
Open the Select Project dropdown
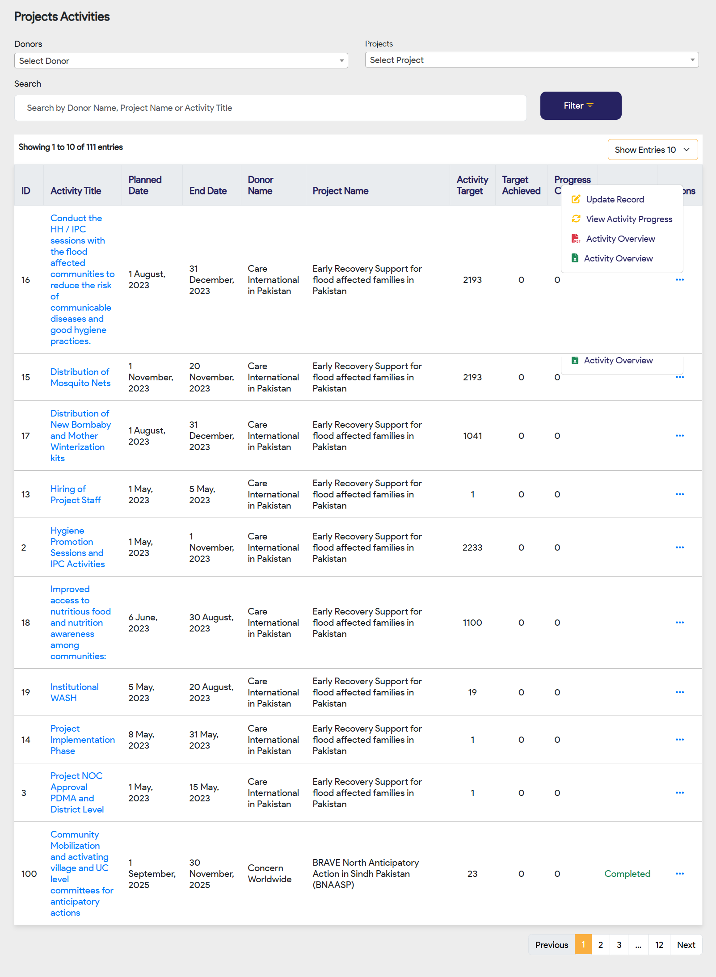click(531, 60)
